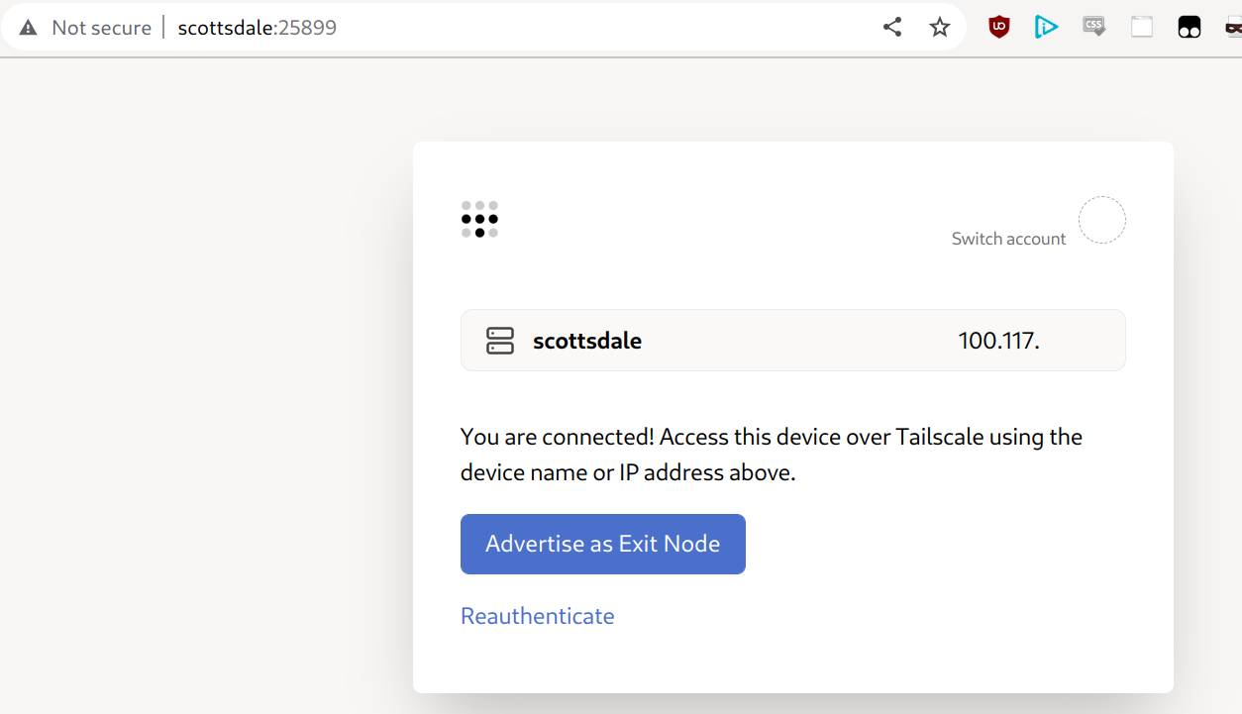The height and width of the screenshot is (714, 1242).
Task: Click the blue video player extension icon
Action: pos(1046,27)
